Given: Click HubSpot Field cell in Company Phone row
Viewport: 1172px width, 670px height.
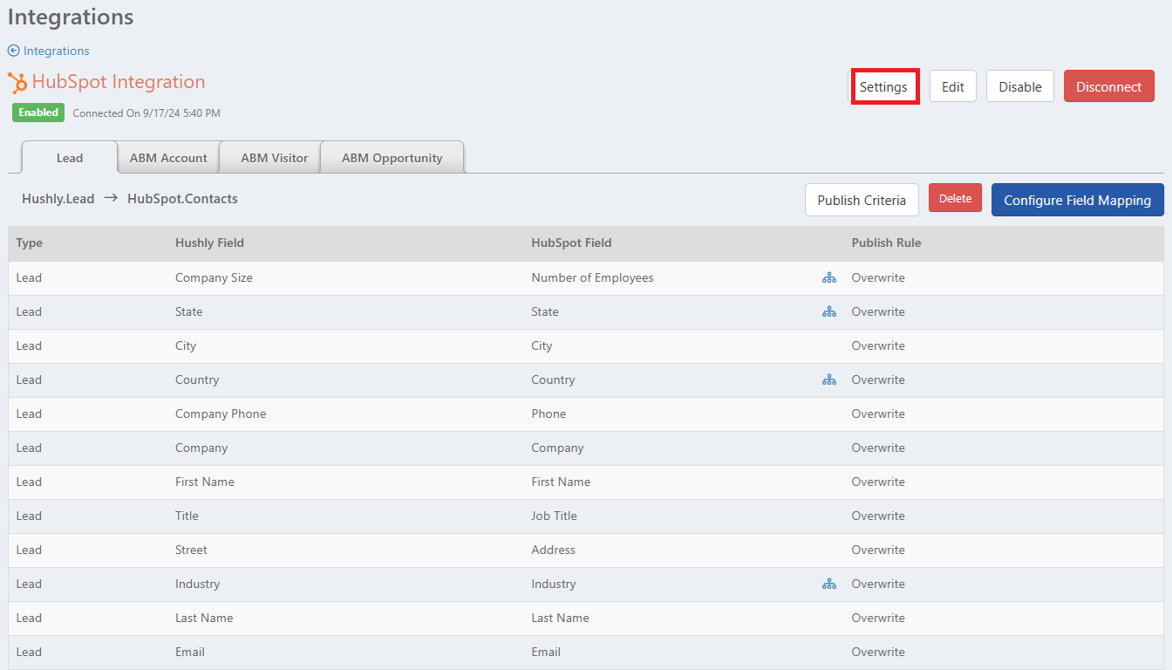Looking at the screenshot, I should click(549, 414).
